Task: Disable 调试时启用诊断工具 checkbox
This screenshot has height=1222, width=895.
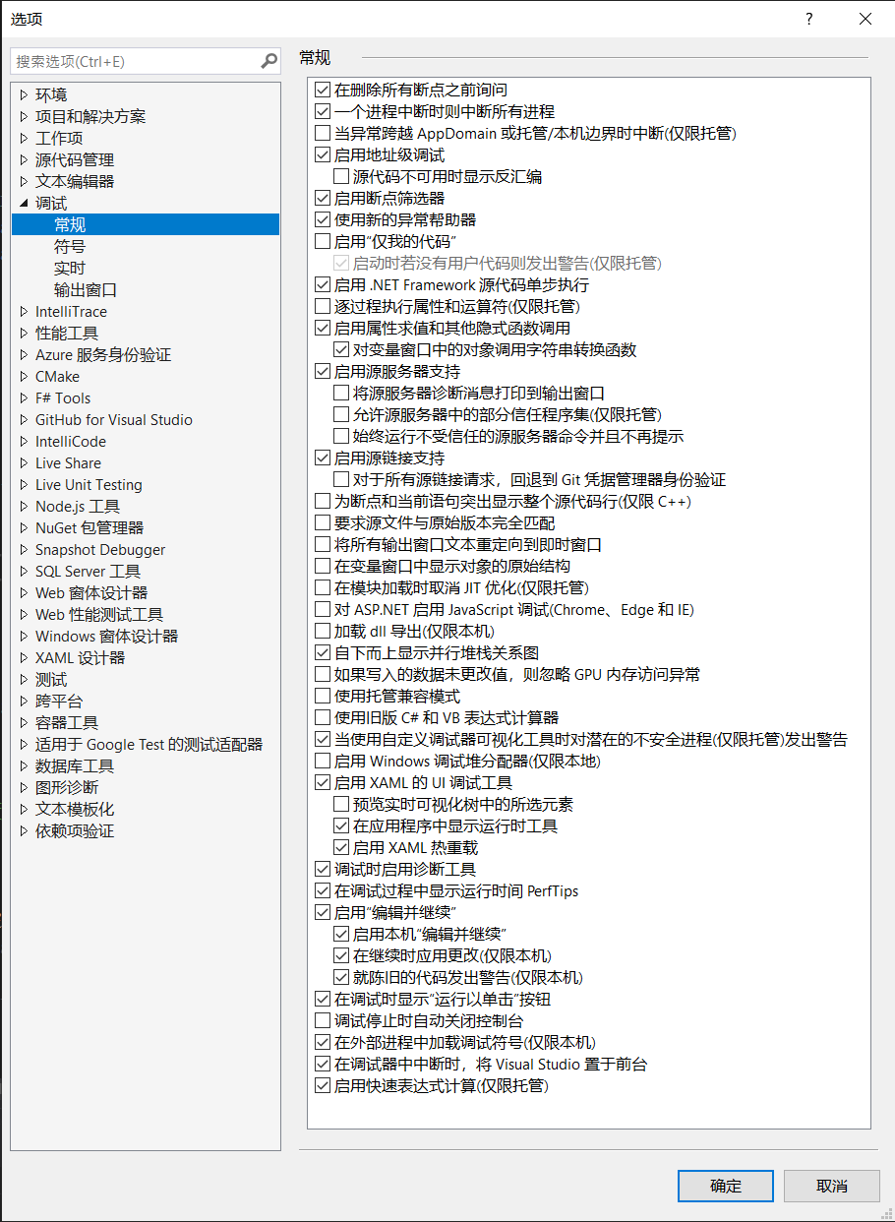Action: click(x=322, y=869)
